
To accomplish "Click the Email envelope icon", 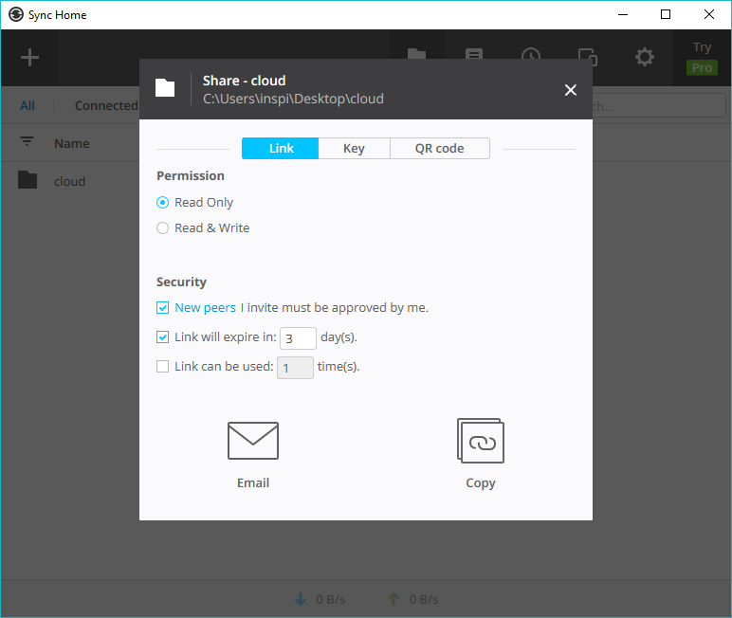I will [x=253, y=441].
